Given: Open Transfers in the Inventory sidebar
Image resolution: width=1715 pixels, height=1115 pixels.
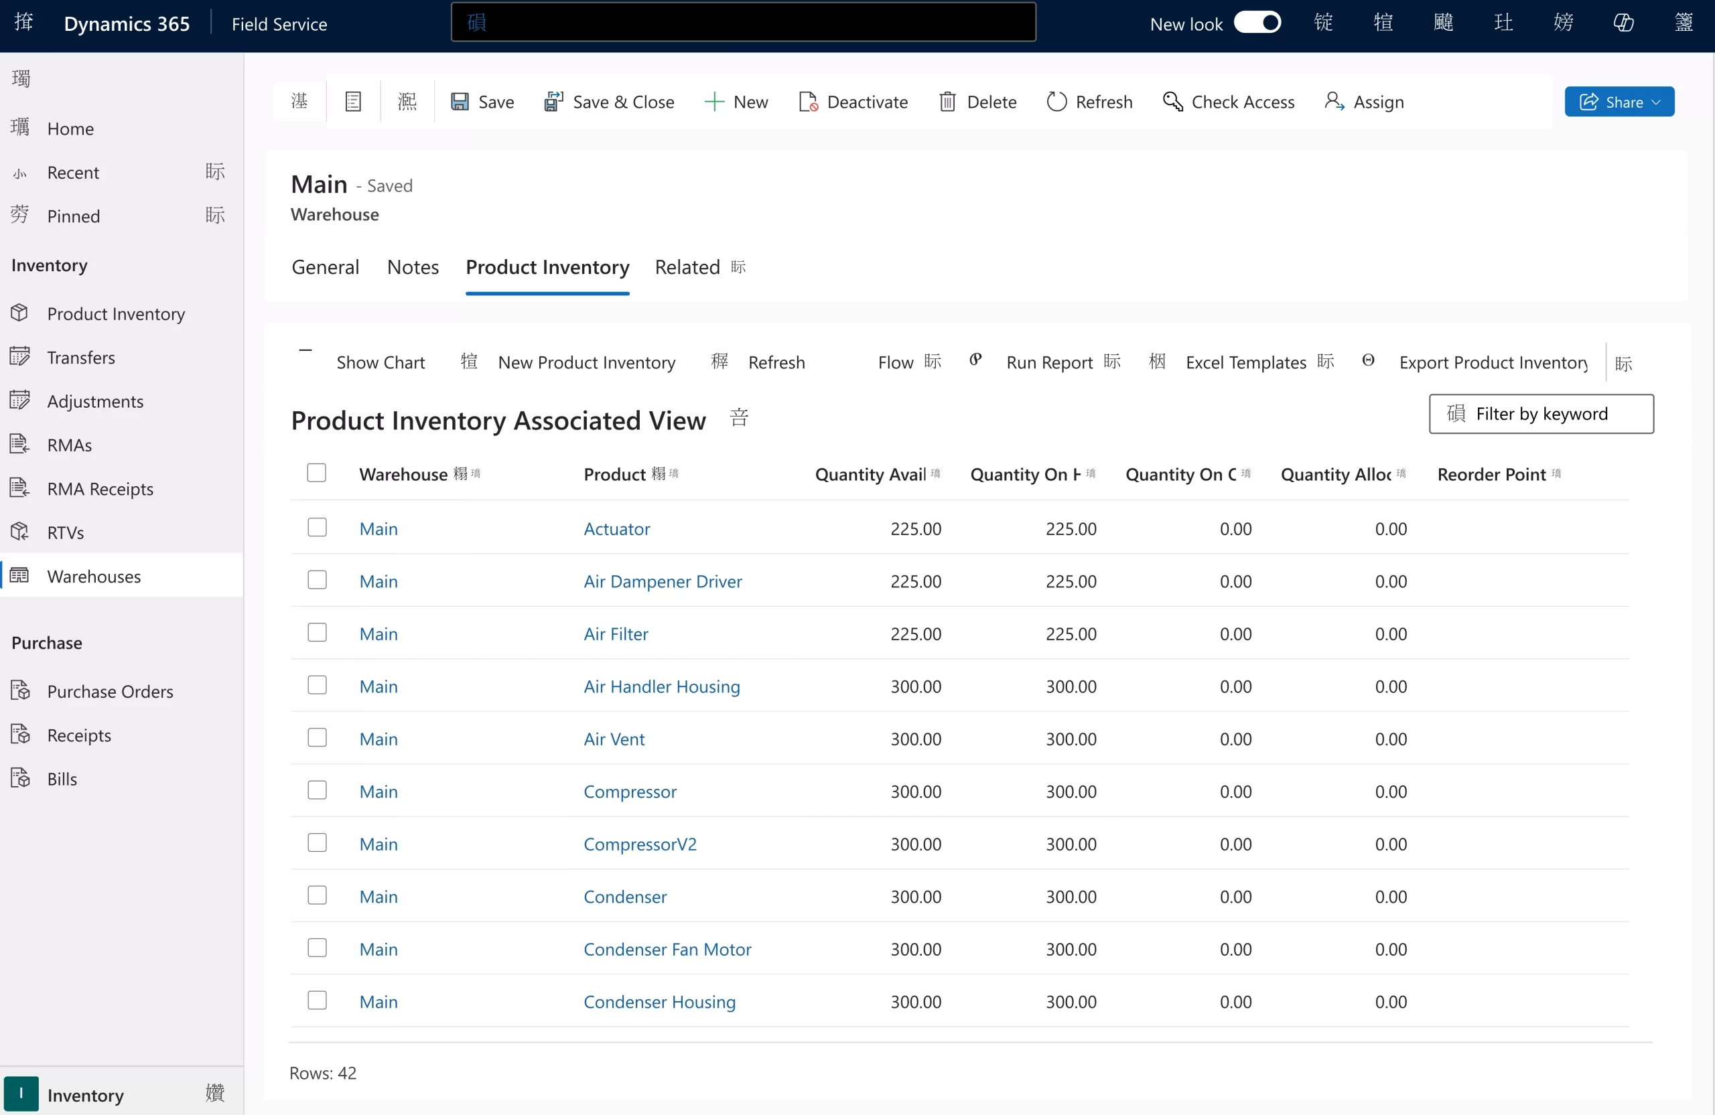Looking at the screenshot, I should 80,357.
